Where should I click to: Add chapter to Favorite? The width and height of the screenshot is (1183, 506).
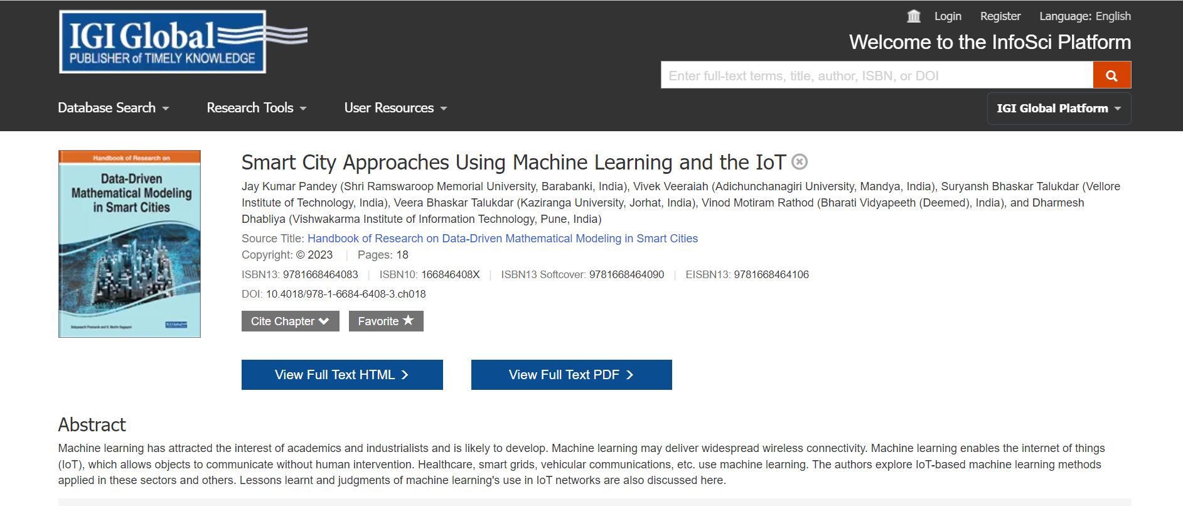386,321
